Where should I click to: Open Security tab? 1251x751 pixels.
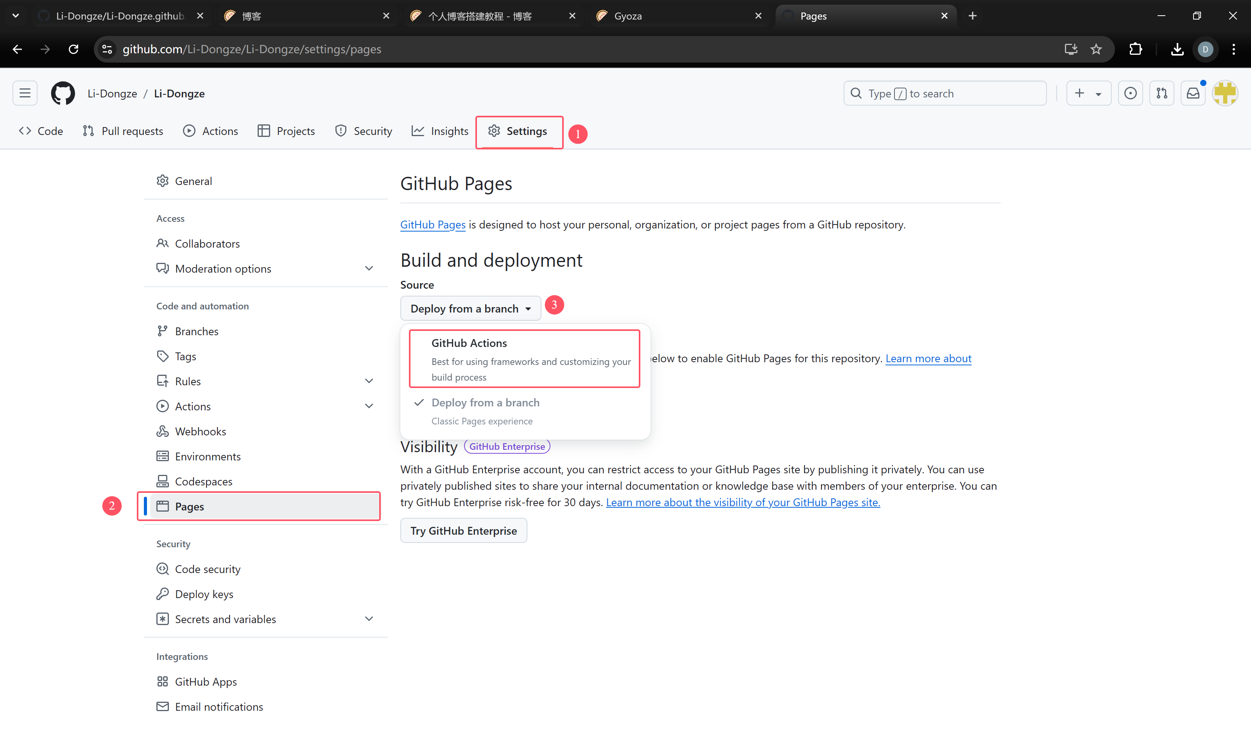pyautogui.click(x=373, y=131)
